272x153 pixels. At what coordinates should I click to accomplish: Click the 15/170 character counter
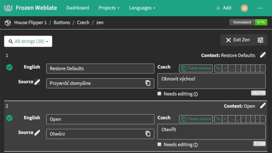pyautogui.click(x=258, y=93)
